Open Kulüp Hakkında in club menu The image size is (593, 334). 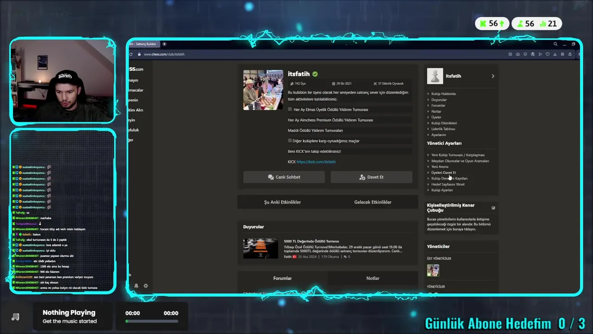pos(443,94)
